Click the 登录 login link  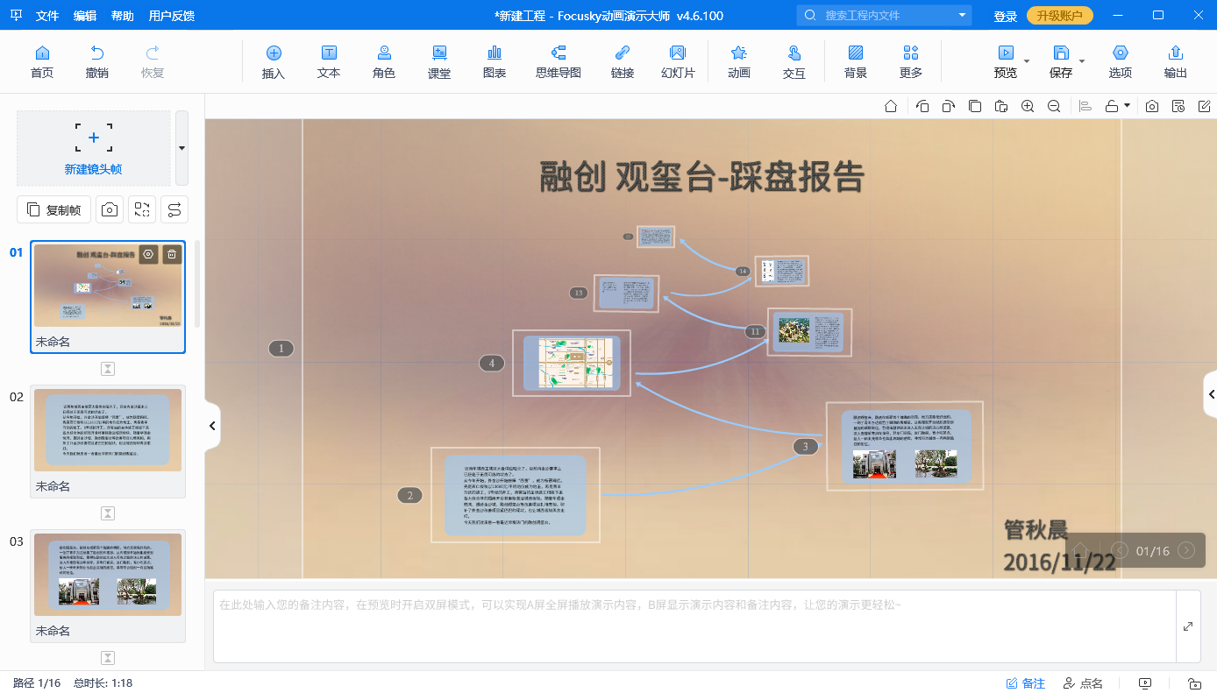pyautogui.click(x=1006, y=16)
